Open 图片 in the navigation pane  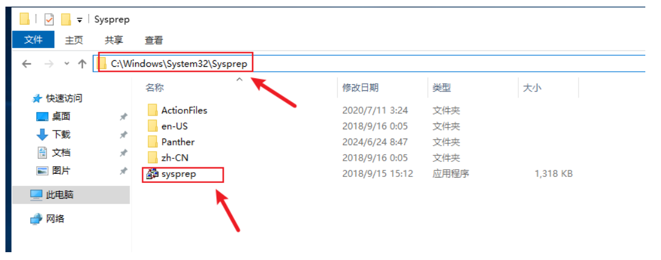pos(61,171)
